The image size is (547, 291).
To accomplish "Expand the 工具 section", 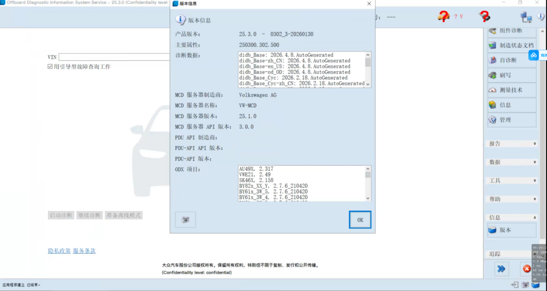I will (x=512, y=180).
